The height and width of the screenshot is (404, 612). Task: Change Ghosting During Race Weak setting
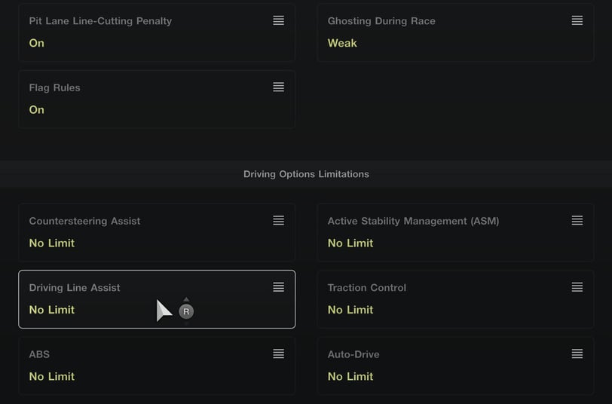tap(342, 43)
